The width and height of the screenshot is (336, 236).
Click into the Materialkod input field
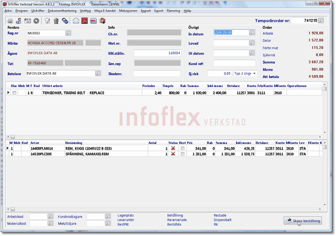(38, 223)
